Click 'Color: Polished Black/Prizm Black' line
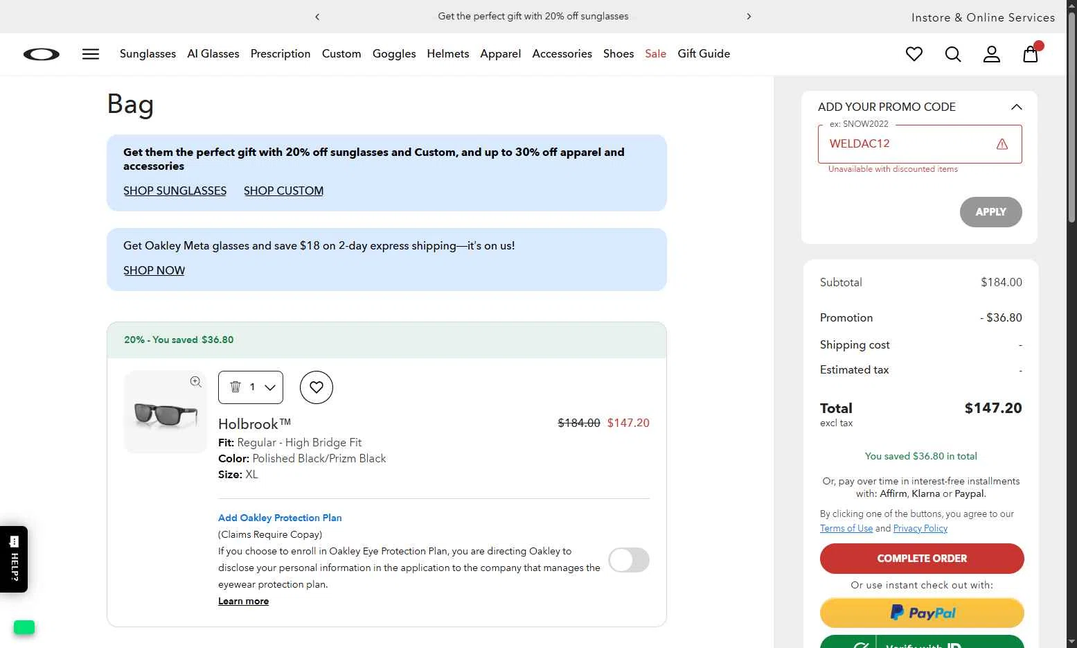Screen dimensions: 1077x648 302,459
